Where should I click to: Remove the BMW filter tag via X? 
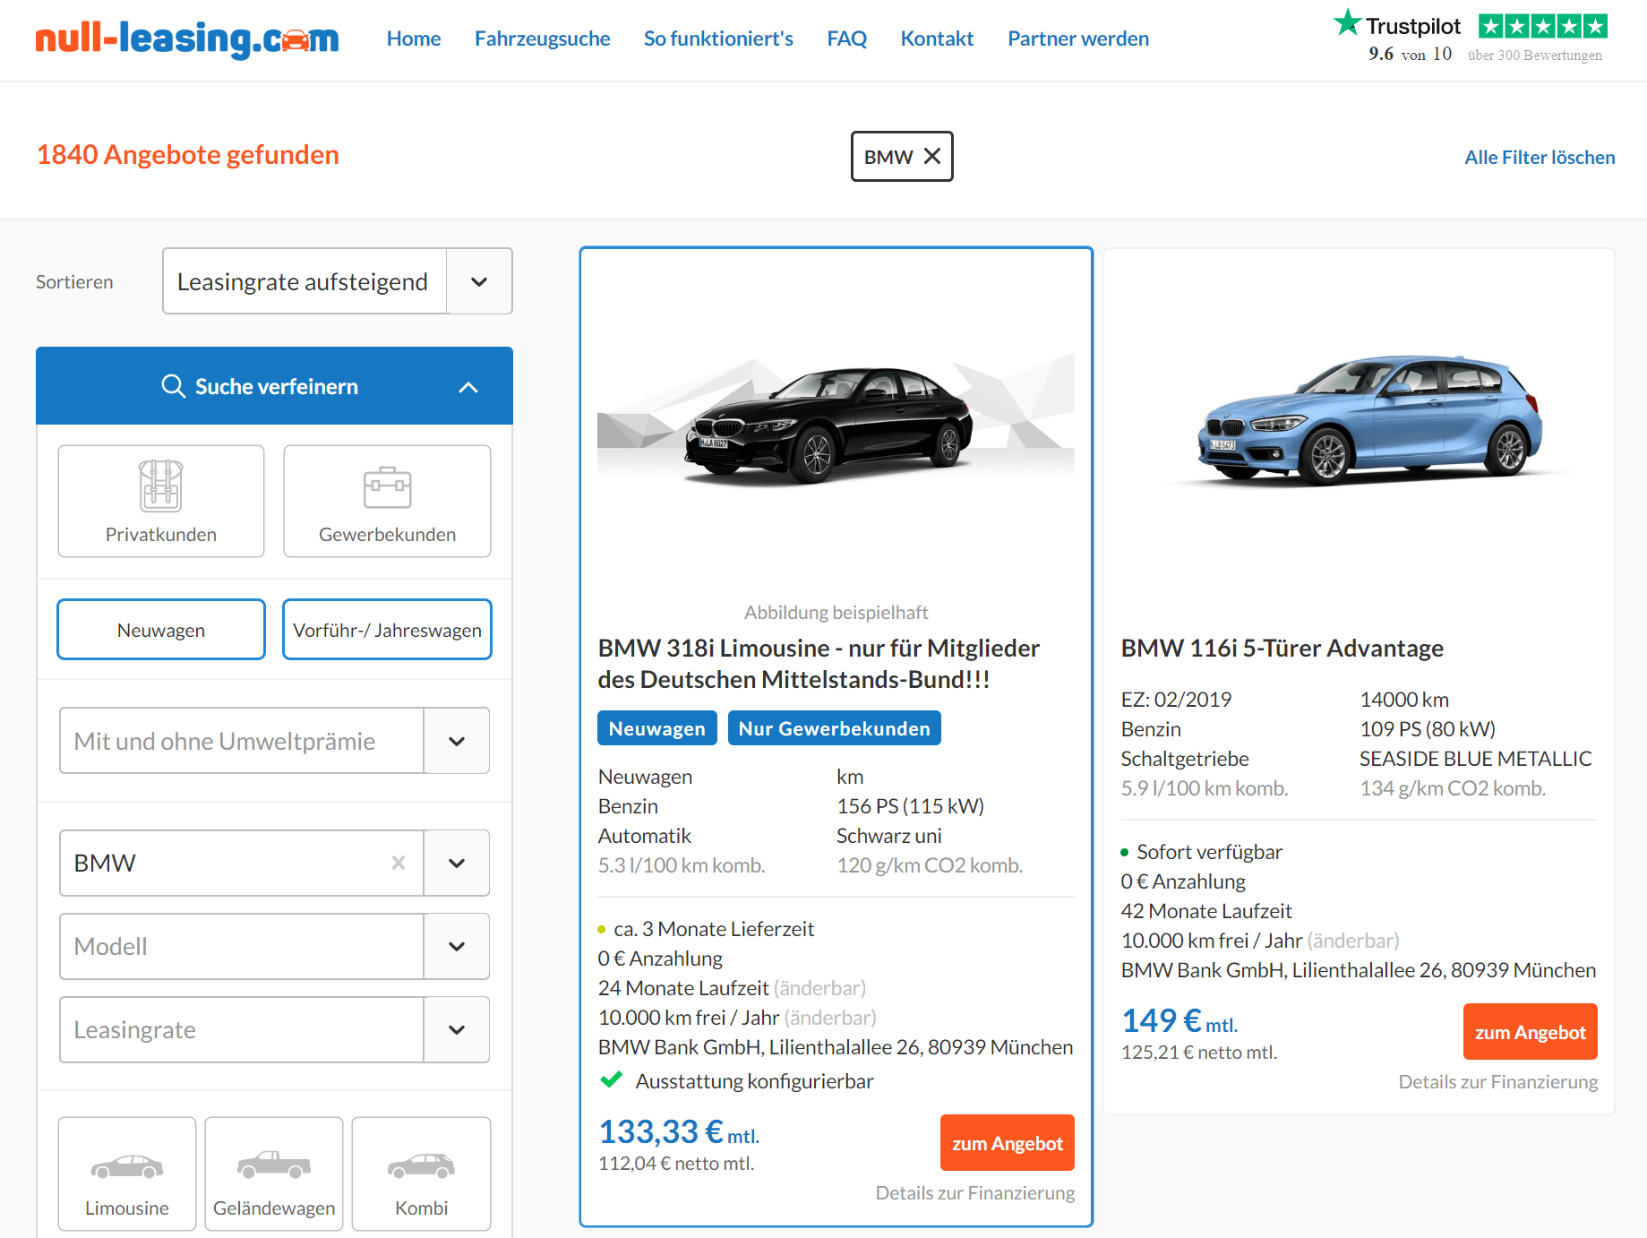pyautogui.click(x=932, y=156)
